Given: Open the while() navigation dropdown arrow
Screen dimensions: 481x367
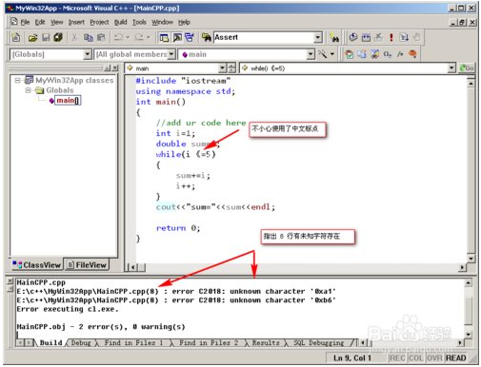Looking at the screenshot, I should click(x=451, y=68).
